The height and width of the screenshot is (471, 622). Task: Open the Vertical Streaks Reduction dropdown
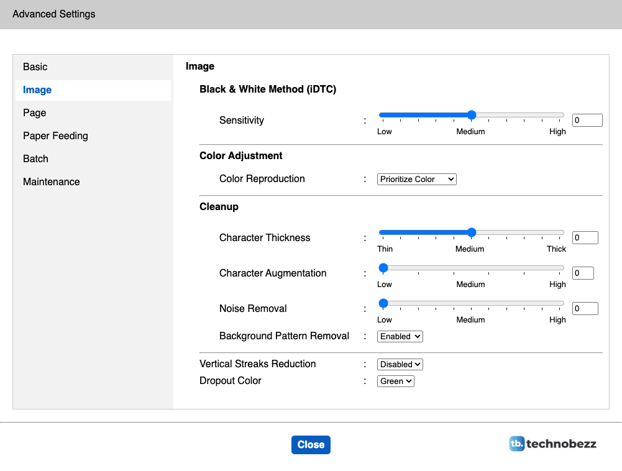[400, 364]
